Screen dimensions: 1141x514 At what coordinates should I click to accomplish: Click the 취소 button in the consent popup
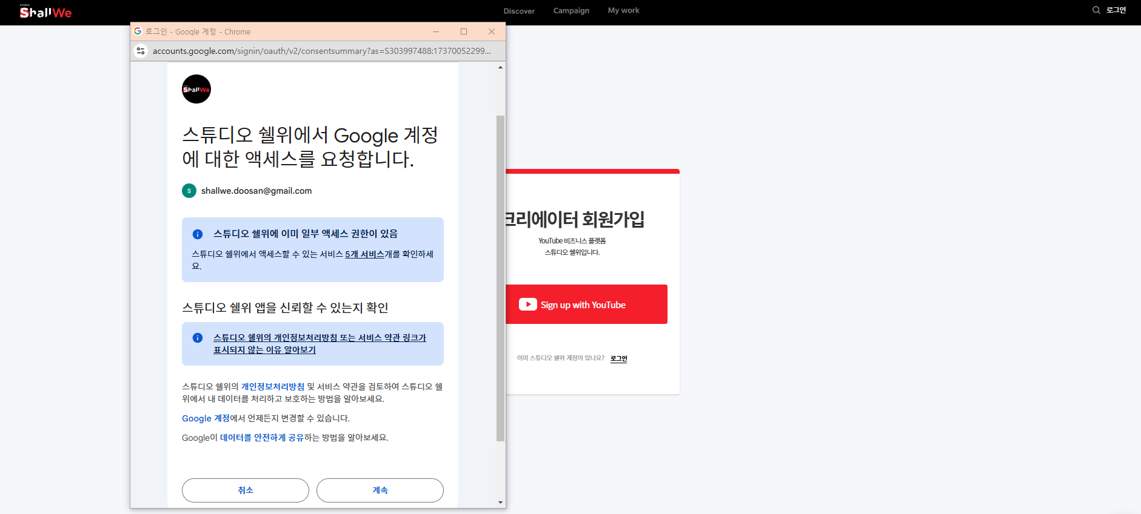246,490
